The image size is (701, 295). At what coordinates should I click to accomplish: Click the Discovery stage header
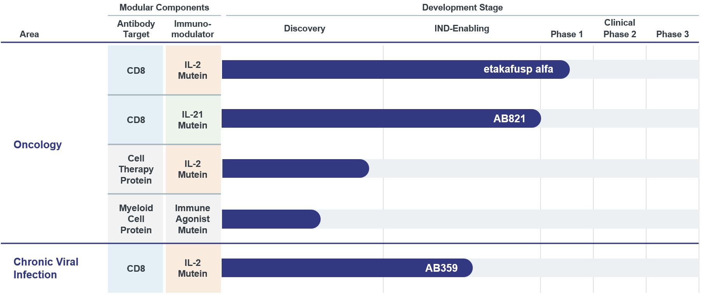coord(304,28)
